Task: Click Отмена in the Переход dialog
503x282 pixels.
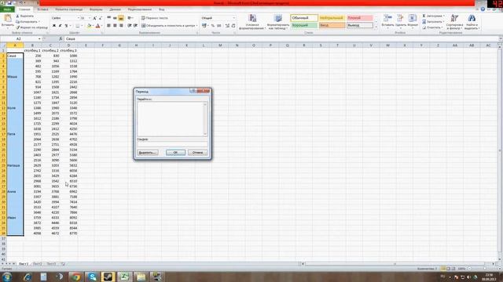Action: 197,153
